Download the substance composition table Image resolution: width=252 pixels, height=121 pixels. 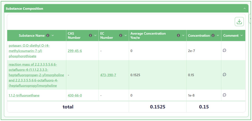239,22
